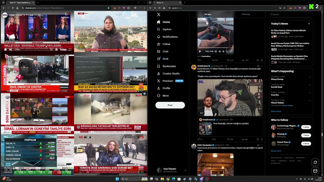Open more options on OnlyDrama post
This screenshot has width=324, height=182.
click(x=262, y=66)
